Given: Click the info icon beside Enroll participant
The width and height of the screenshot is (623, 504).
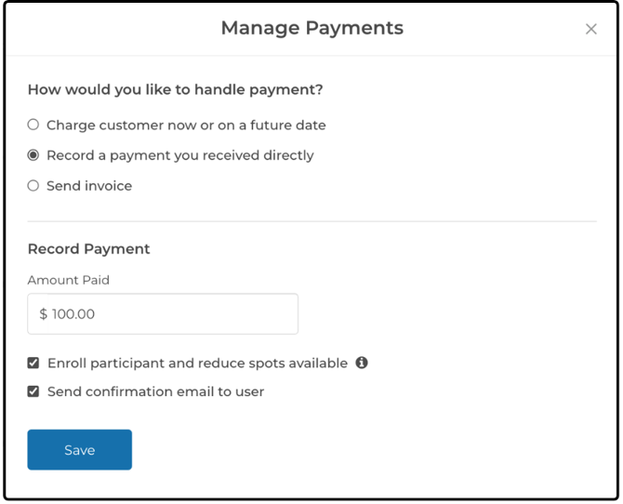Looking at the screenshot, I should (362, 363).
